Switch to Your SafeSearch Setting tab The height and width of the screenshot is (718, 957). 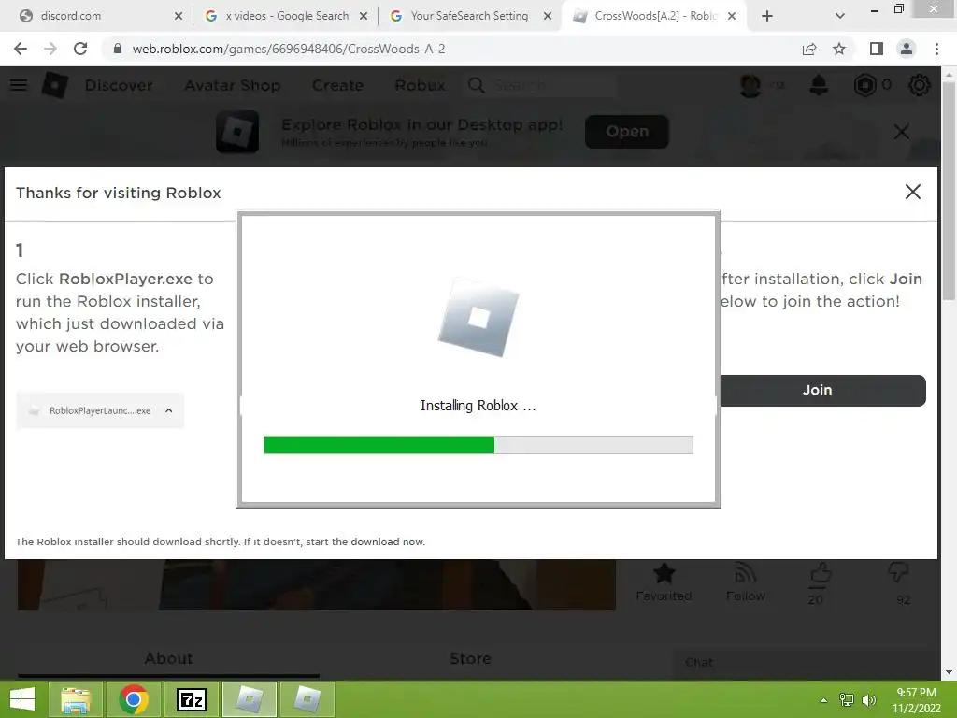click(x=470, y=16)
